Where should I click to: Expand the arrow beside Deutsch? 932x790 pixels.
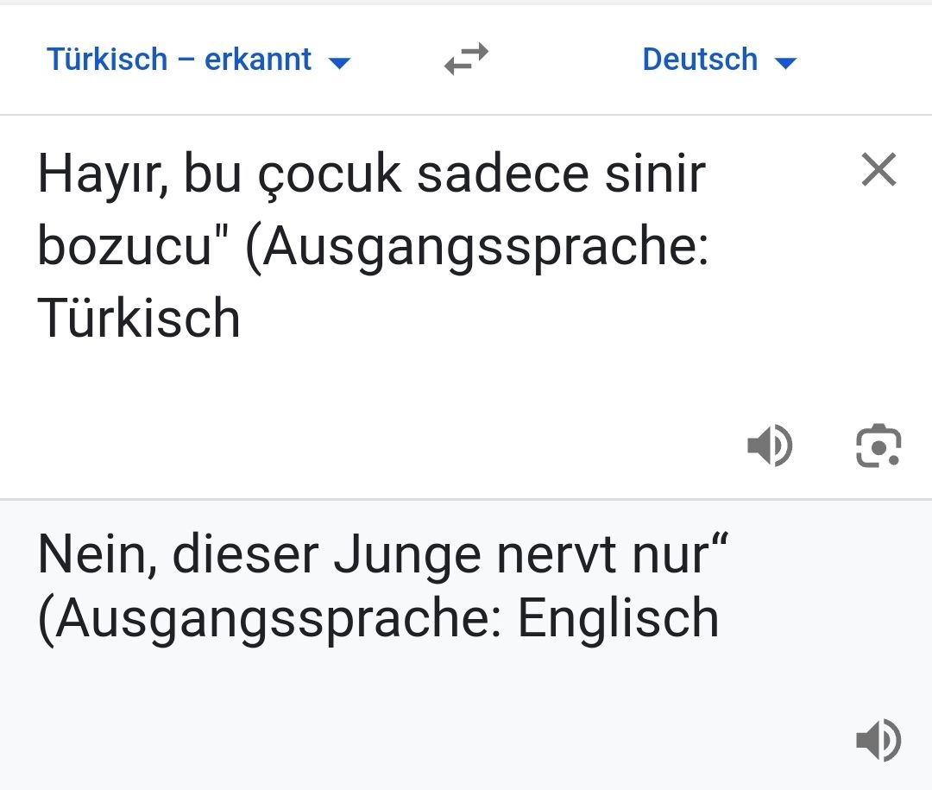(785, 62)
